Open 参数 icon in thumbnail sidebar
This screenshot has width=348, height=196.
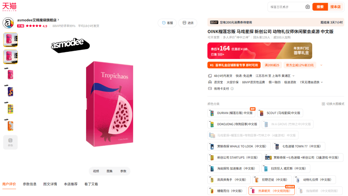point(10,142)
